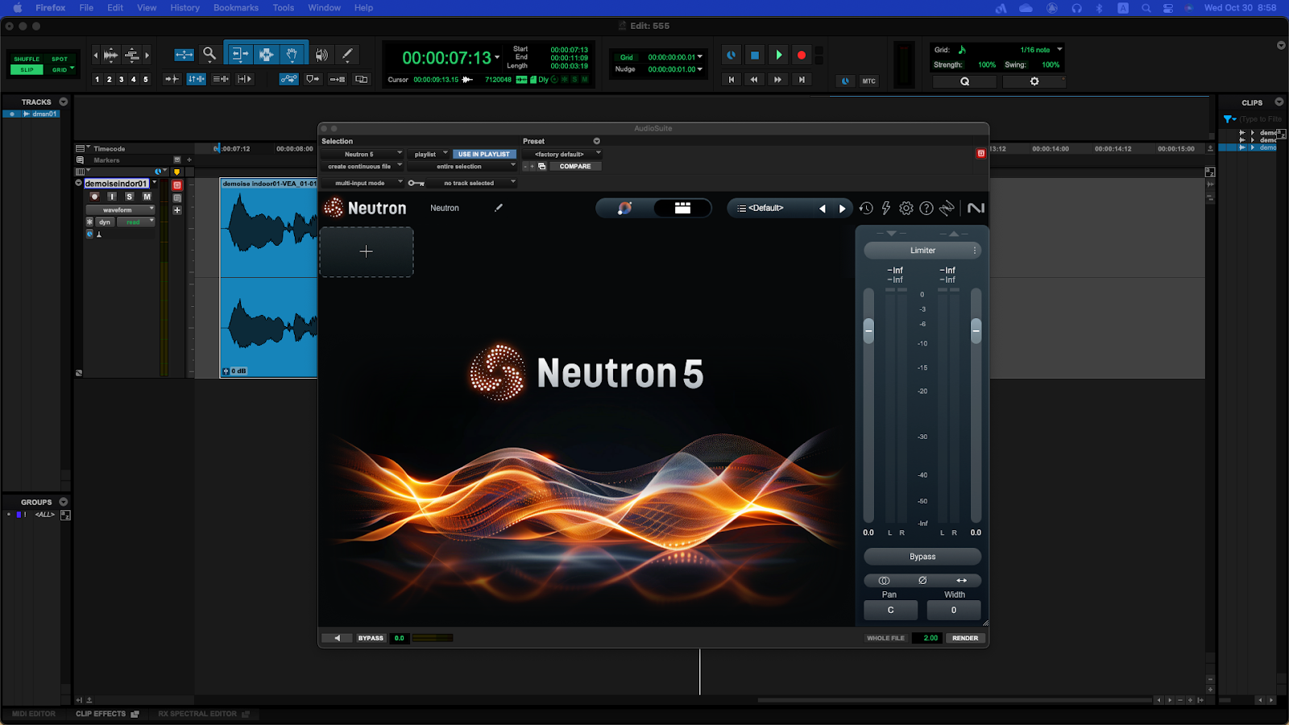
Task: Invert phase in Neutron output
Action: pos(922,581)
